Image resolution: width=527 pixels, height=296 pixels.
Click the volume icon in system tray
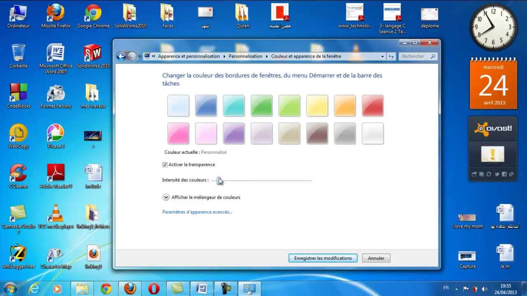tap(484, 289)
